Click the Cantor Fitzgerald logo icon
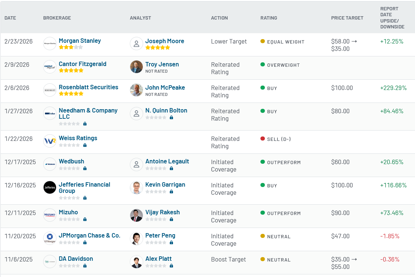The height and width of the screenshot is (277, 415). (50, 67)
